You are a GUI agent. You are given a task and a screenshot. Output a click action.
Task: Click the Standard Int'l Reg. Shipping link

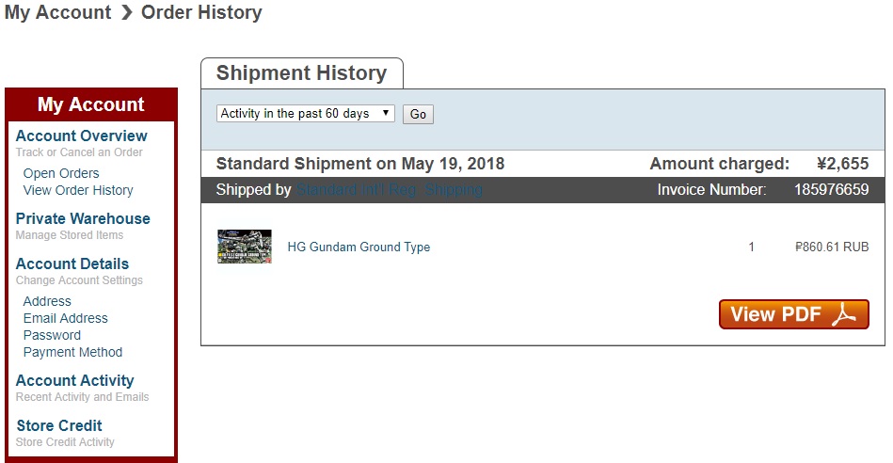coord(389,190)
